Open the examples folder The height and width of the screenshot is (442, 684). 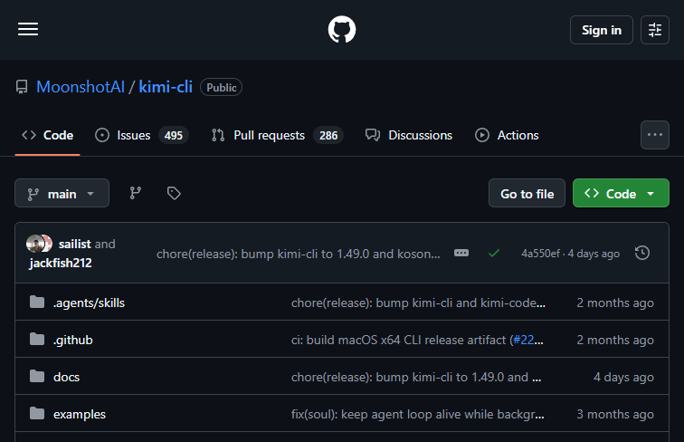(80, 414)
